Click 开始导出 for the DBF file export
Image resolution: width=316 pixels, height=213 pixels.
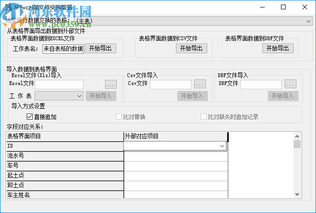pos(278,49)
